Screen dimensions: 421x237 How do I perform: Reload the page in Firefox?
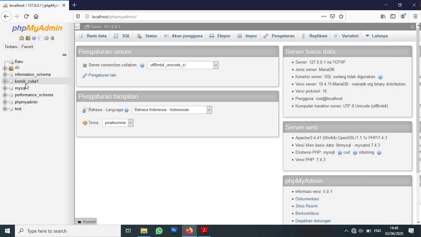coord(26,16)
